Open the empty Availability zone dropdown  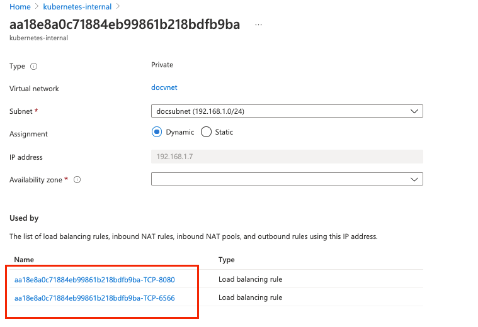(x=287, y=179)
